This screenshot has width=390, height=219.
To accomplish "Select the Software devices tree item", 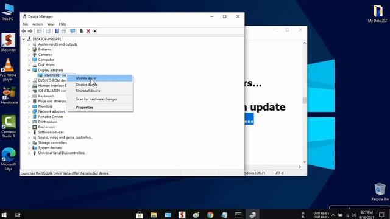I will point(51,132).
